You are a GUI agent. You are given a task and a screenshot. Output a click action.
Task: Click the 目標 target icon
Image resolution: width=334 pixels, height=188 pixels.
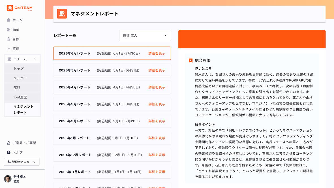(x=8, y=39)
